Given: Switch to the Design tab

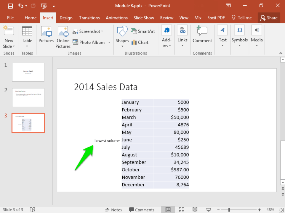Looking at the screenshot, I should coord(66,18).
